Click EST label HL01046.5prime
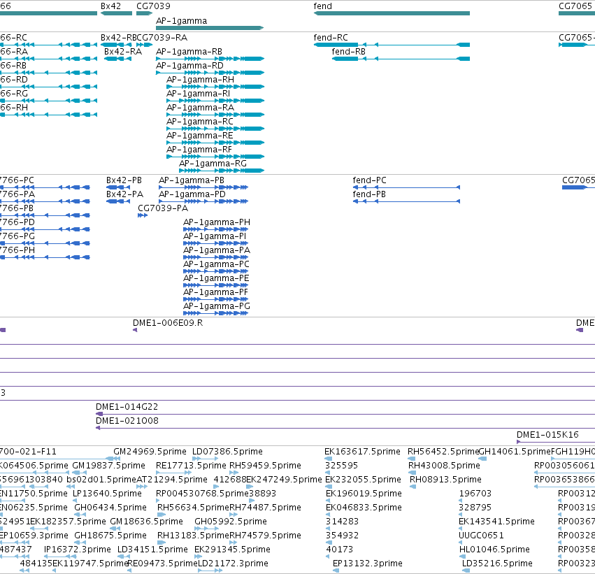The width and height of the screenshot is (595, 574). [494, 550]
